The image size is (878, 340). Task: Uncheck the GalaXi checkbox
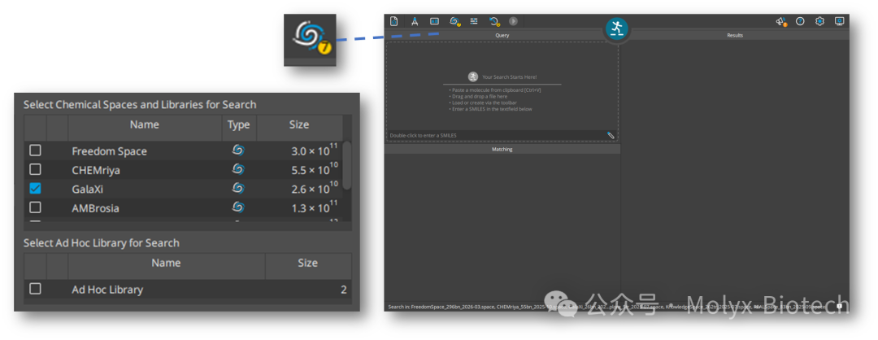pos(35,188)
